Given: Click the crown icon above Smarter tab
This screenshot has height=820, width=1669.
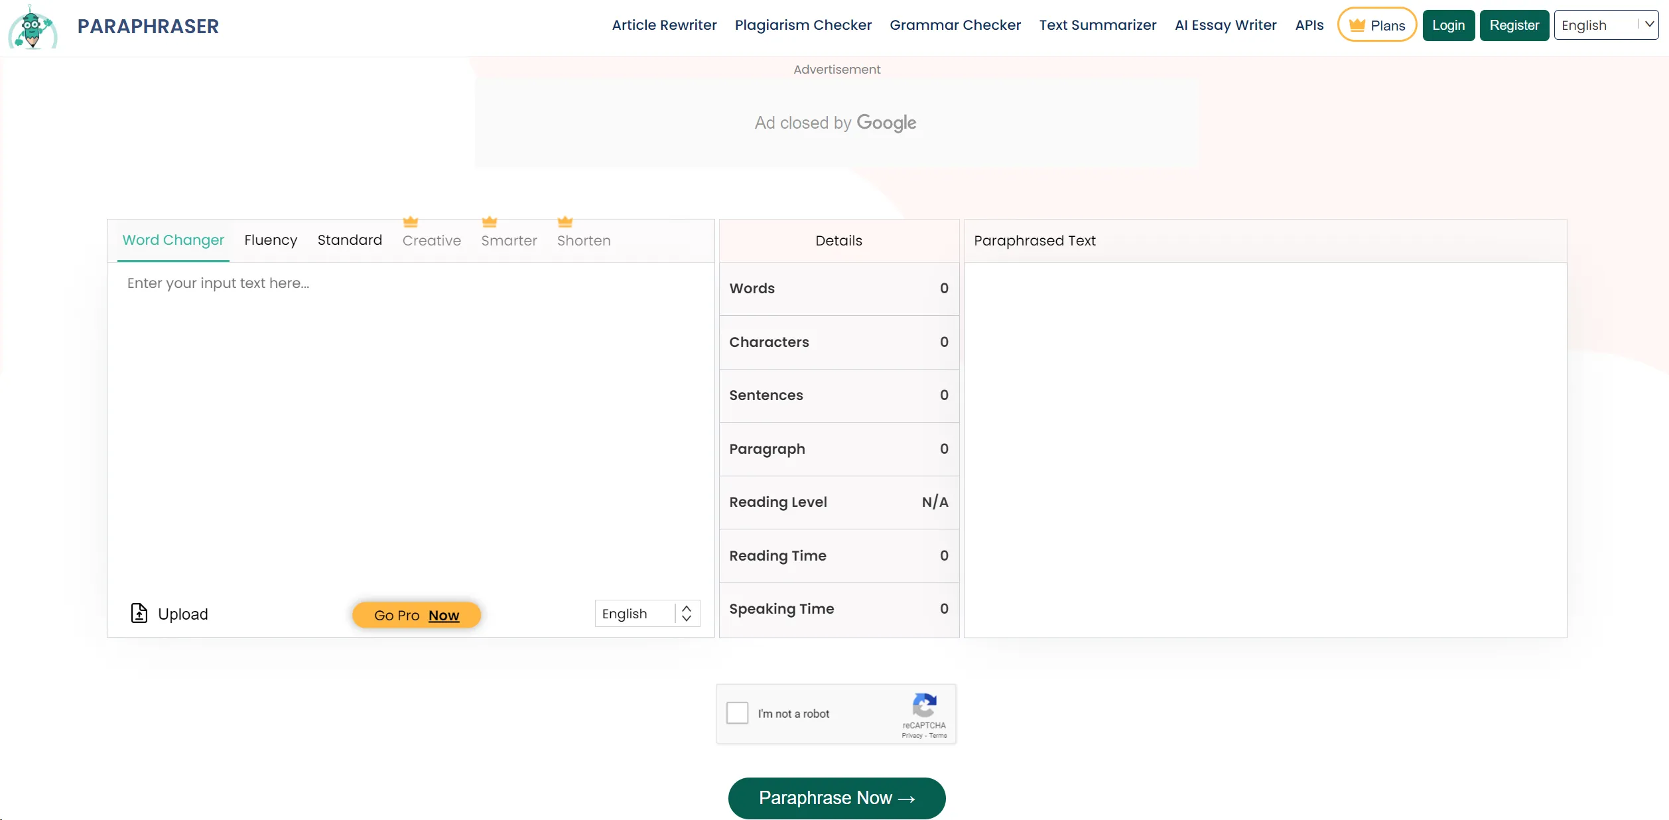Looking at the screenshot, I should point(489,221).
